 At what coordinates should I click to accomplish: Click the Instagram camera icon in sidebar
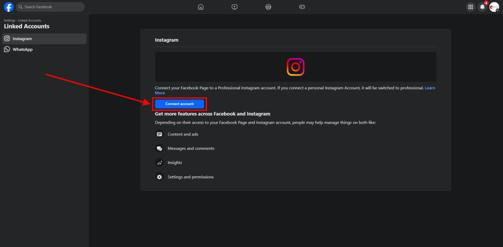(x=7, y=39)
